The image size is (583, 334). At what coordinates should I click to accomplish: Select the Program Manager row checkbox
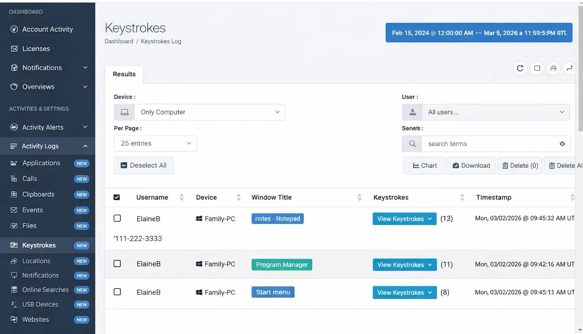click(x=117, y=264)
